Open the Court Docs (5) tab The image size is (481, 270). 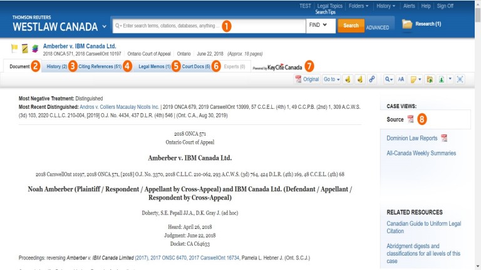click(196, 66)
